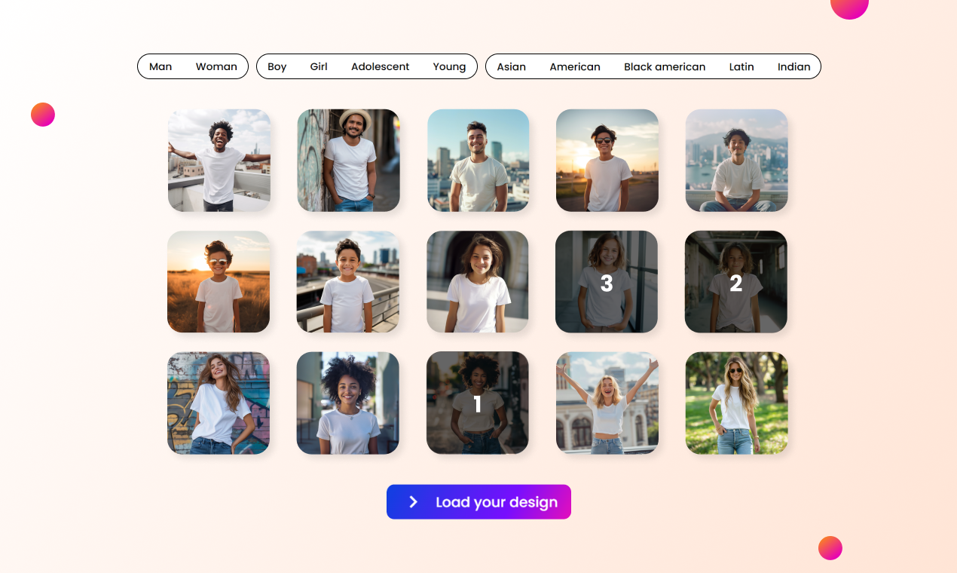Viewport: 957px width, 573px height.
Task: Pick the seated man by the harbor
Action: [x=736, y=161]
